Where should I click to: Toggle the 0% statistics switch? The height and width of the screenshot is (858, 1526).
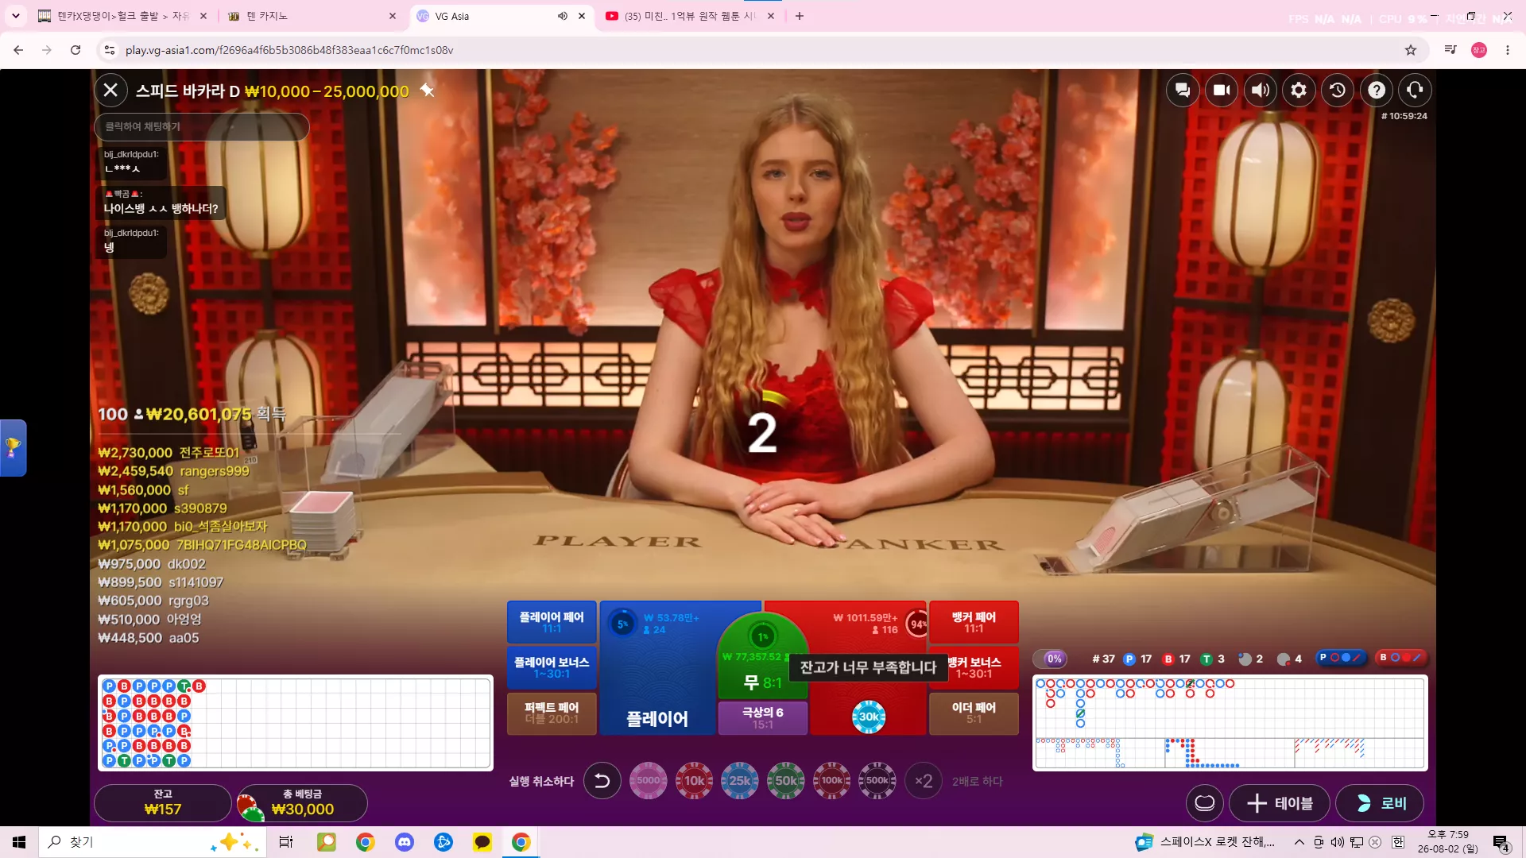click(1050, 659)
